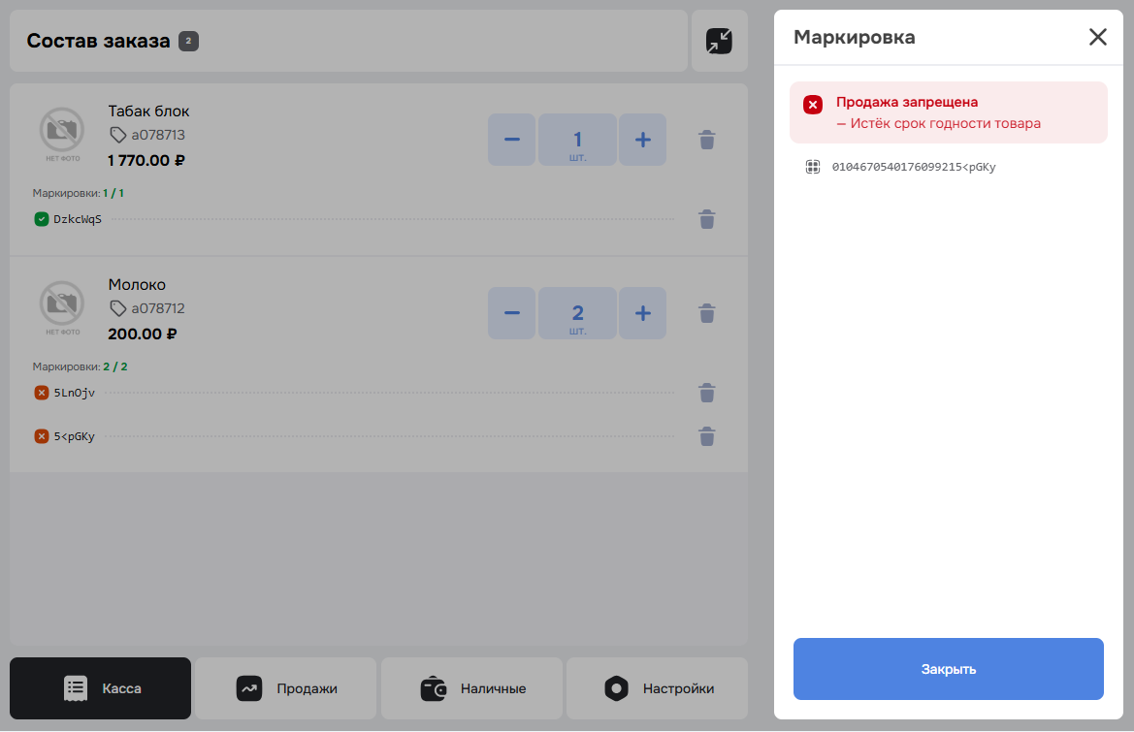
Task: Increase Молоко quantity
Action: tap(643, 313)
